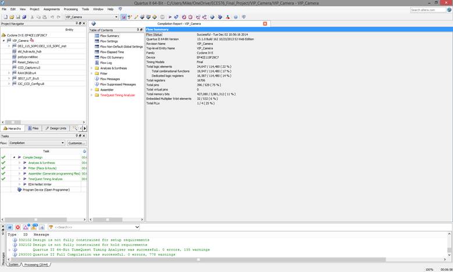
Task: Open the Assignments menu
Action: coord(52,9)
